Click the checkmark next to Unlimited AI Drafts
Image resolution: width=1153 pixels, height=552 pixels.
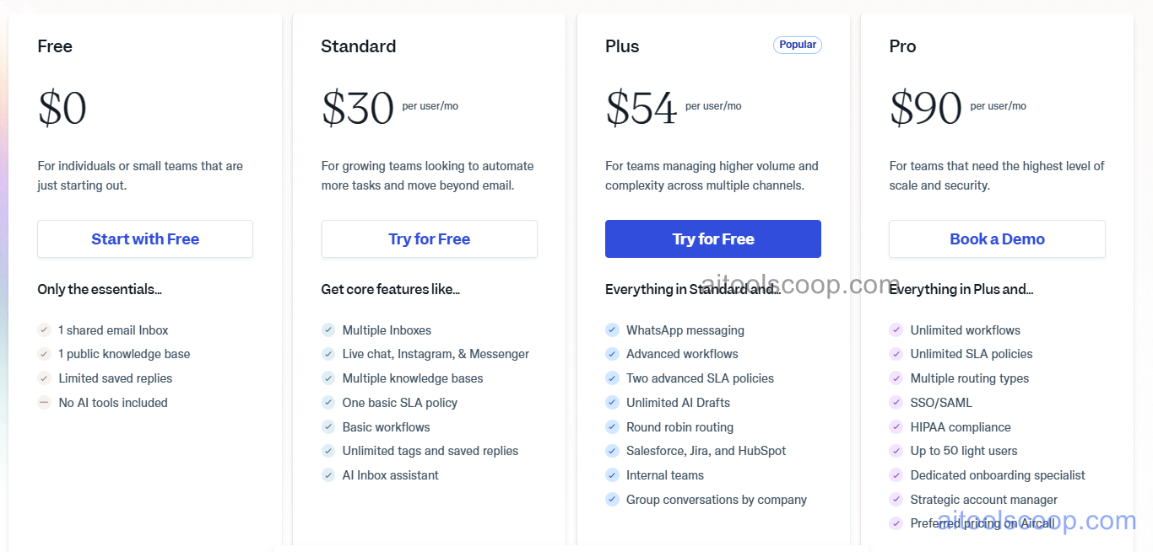coord(612,402)
